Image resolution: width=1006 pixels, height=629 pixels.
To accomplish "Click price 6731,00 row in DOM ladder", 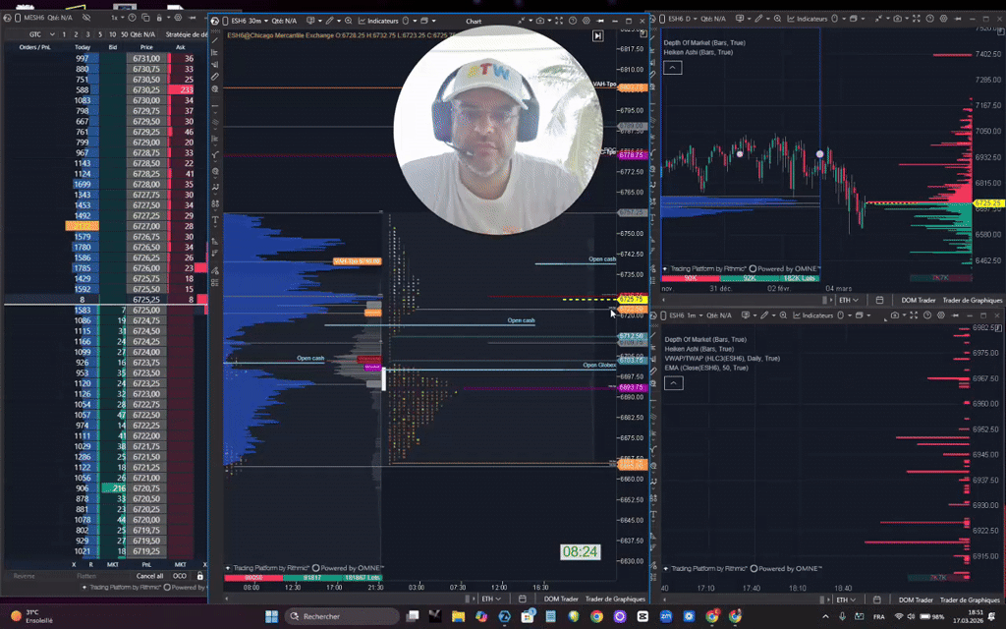I will point(146,58).
